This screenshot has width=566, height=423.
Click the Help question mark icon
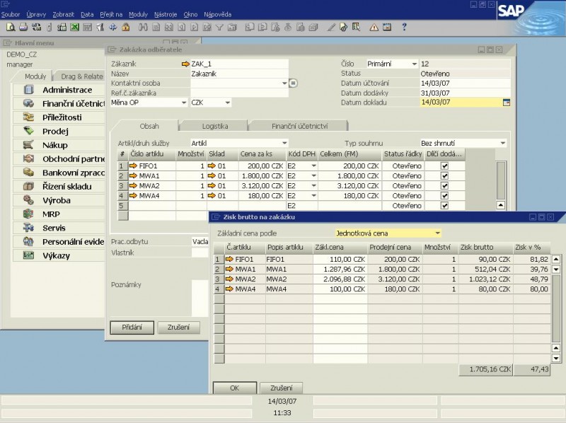point(404,28)
